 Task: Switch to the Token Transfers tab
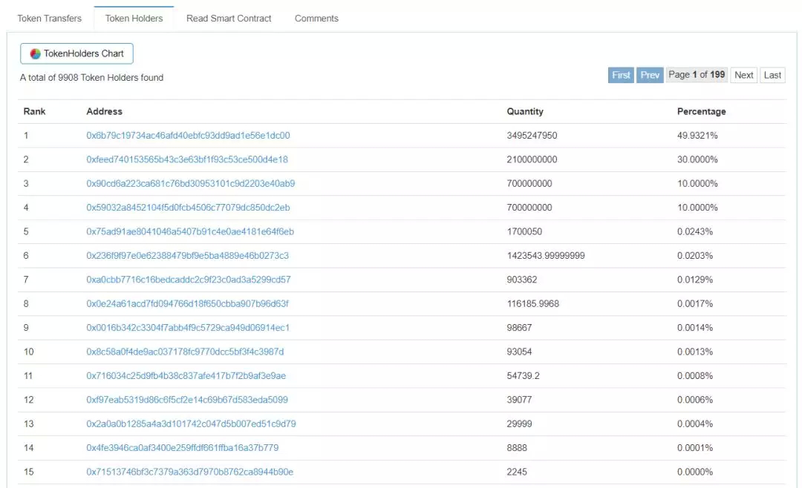50,19
